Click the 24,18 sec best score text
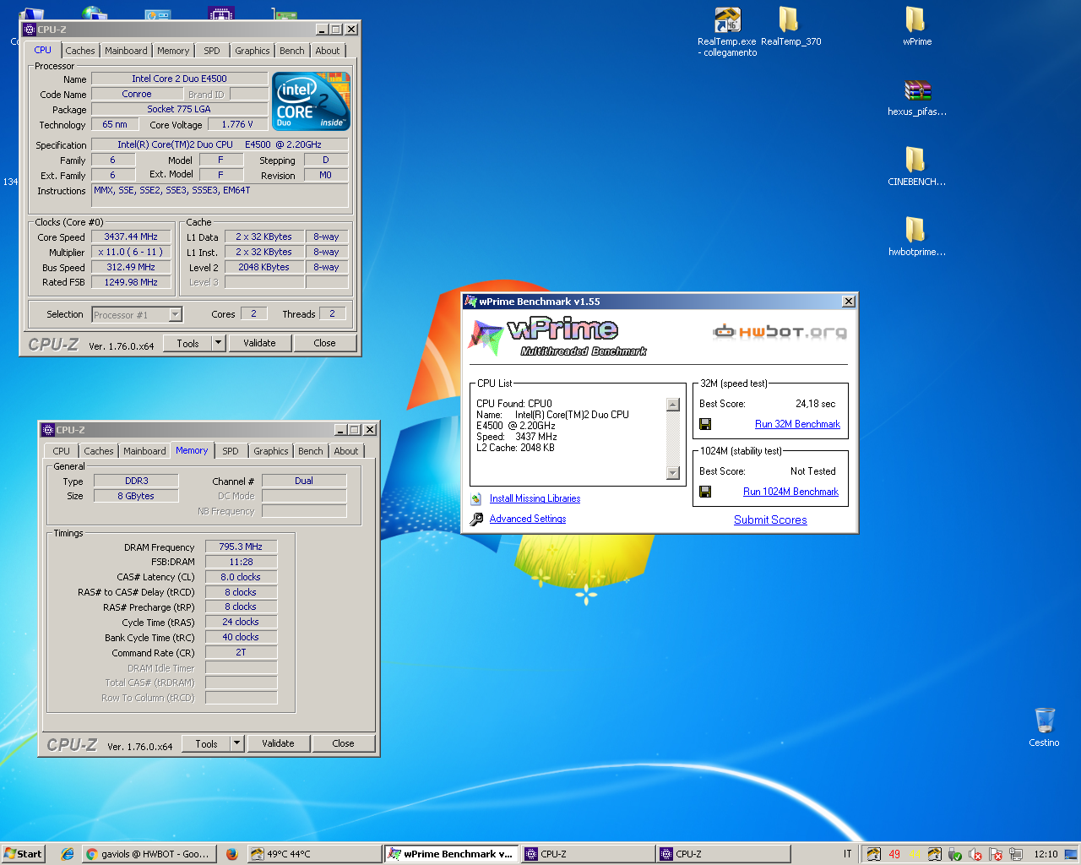 coord(815,404)
